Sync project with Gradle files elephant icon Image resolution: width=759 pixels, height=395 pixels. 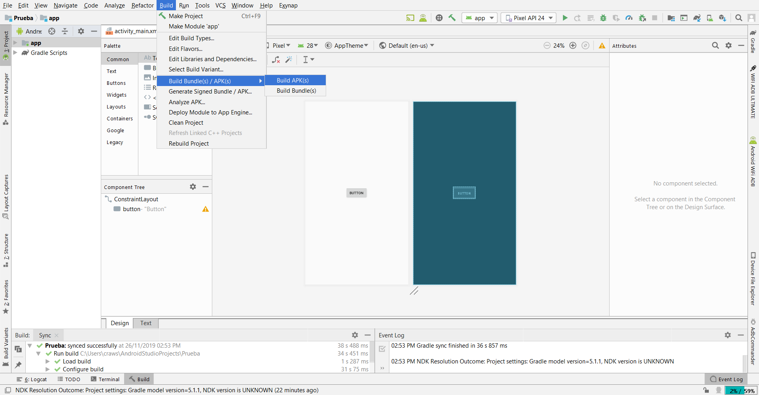[x=697, y=18]
